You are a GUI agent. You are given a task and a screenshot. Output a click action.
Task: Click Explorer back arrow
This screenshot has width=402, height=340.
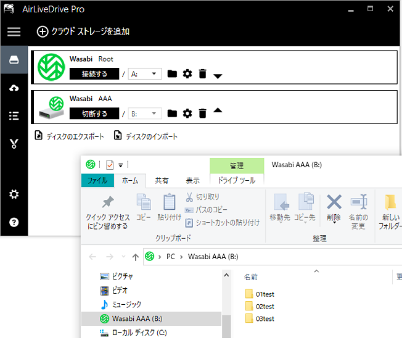click(92, 257)
